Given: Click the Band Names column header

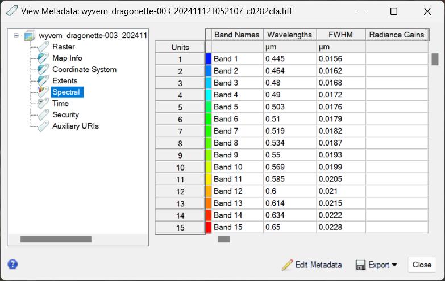Looking at the screenshot, I should pyautogui.click(x=237, y=35).
